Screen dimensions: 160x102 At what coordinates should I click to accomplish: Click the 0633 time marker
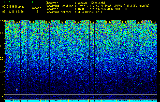pos(48,22)
